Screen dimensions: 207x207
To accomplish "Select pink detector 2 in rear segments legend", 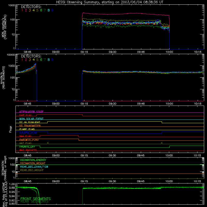I will (x=26, y=60).
